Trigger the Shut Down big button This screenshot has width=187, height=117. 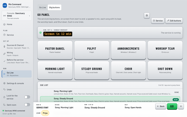(165, 70)
